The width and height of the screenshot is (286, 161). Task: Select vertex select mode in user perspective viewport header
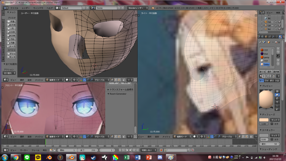112,80
